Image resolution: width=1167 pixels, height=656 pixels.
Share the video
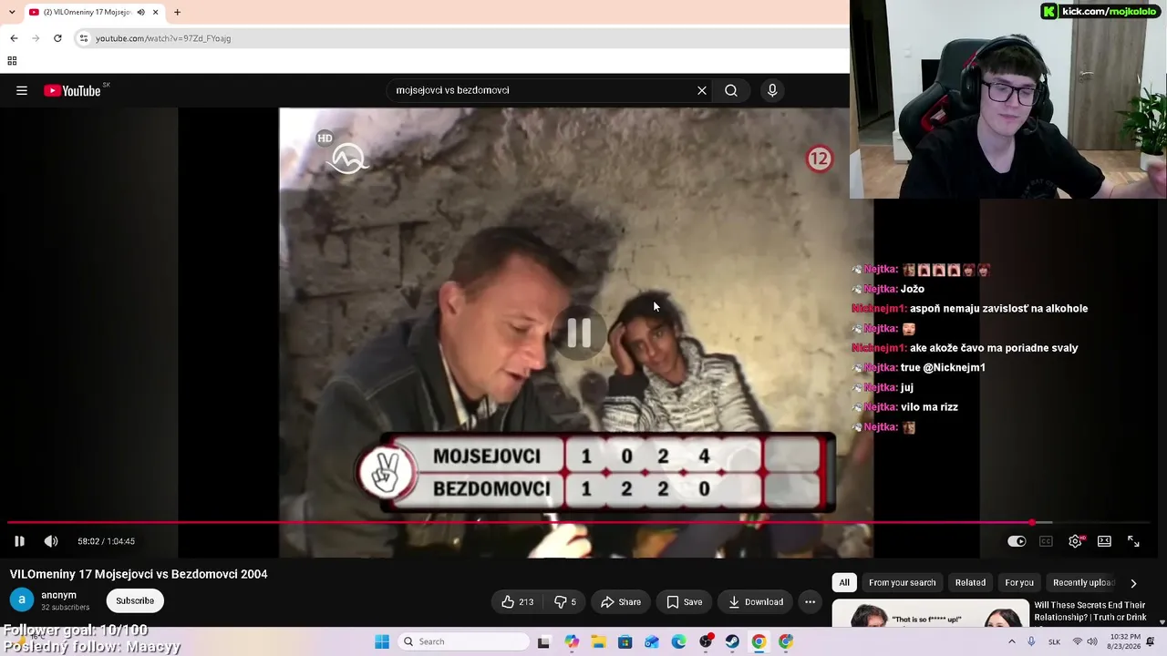tap(621, 601)
